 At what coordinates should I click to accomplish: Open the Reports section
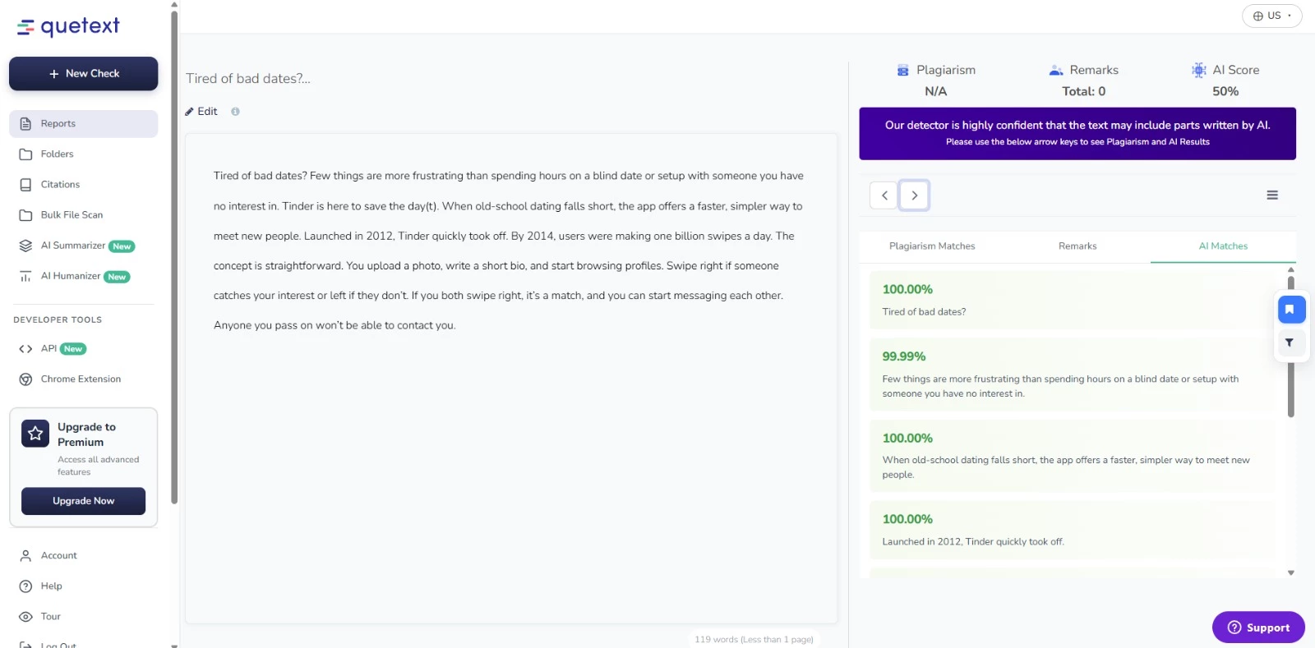[83, 124]
